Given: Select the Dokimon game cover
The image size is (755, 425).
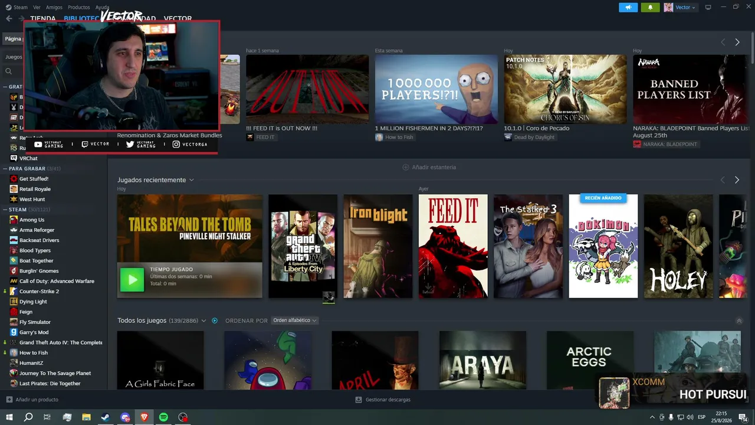Looking at the screenshot, I should tap(603, 246).
